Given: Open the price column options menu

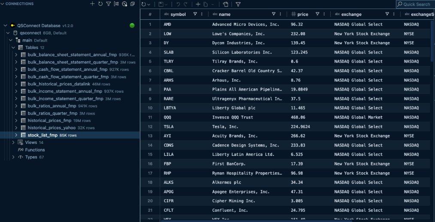Looking at the screenshot, I should pyautogui.click(x=324, y=14).
